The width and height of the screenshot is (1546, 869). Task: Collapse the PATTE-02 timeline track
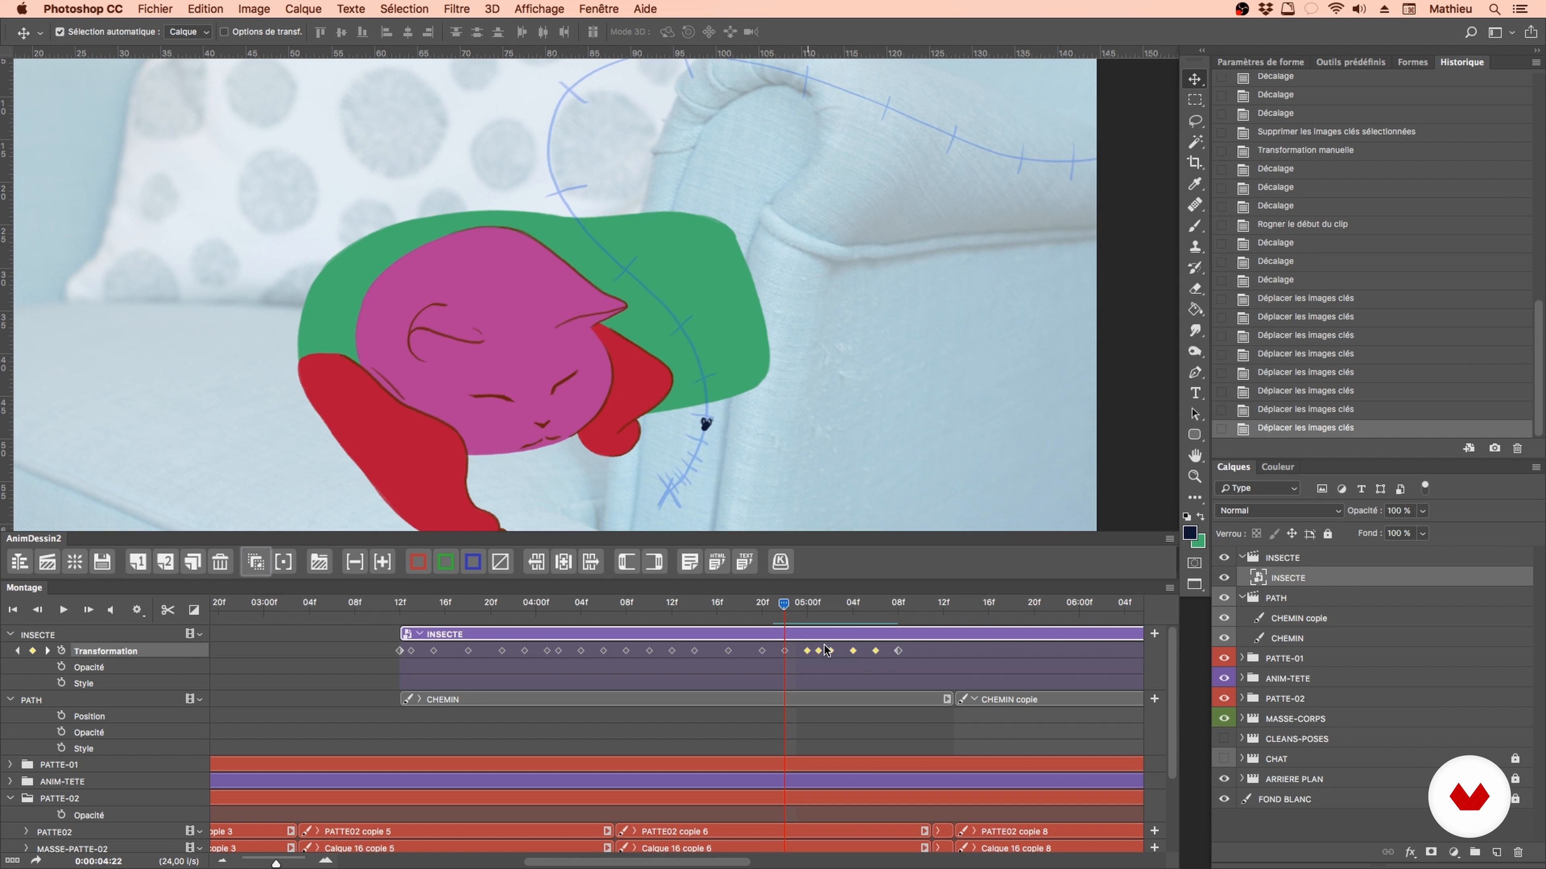10,798
